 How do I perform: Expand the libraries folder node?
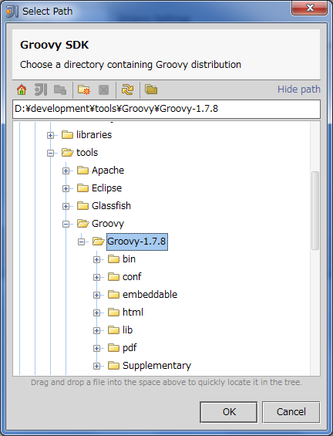(x=50, y=135)
